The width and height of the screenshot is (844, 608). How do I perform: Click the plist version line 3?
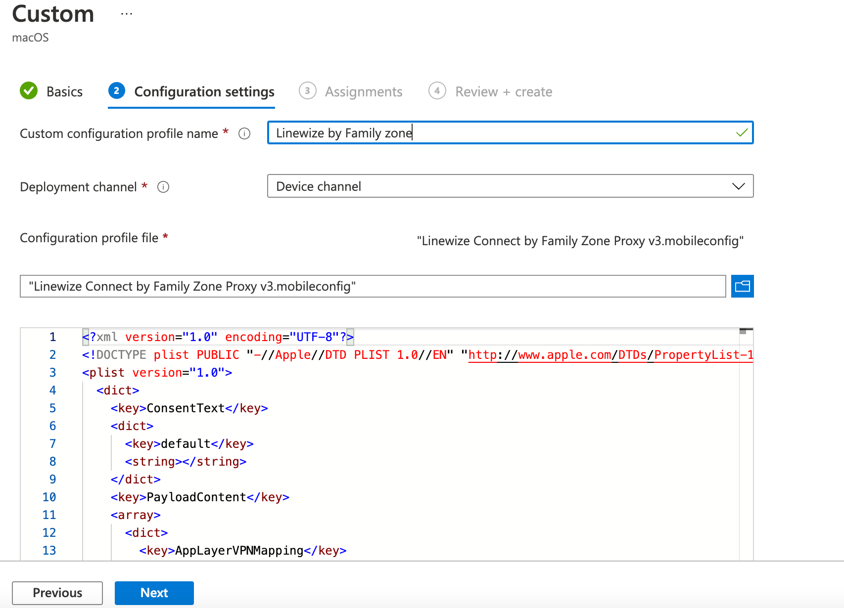pos(157,373)
